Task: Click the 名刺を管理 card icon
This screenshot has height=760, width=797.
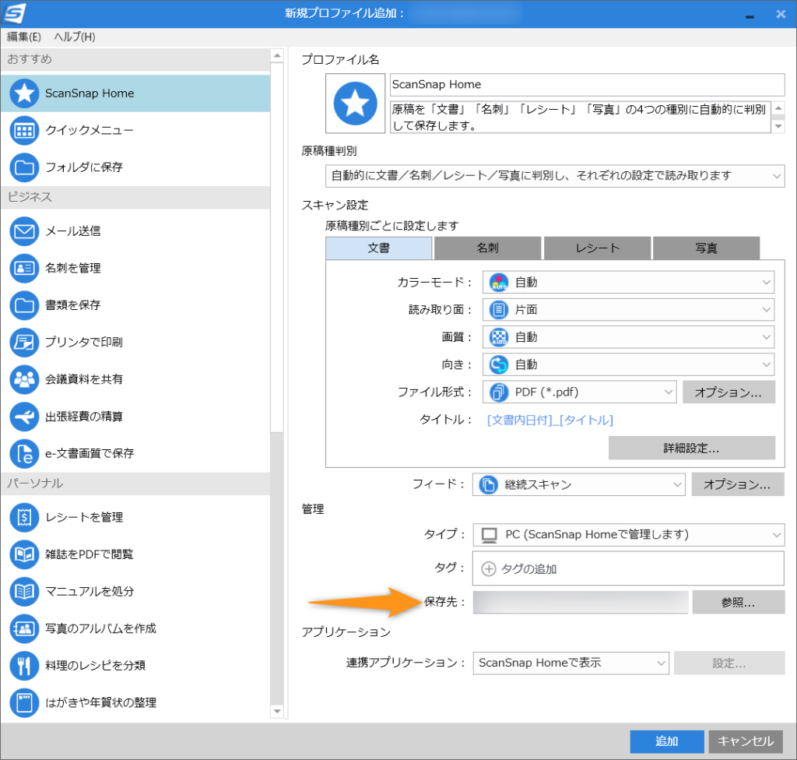Action: [x=24, y=268]
